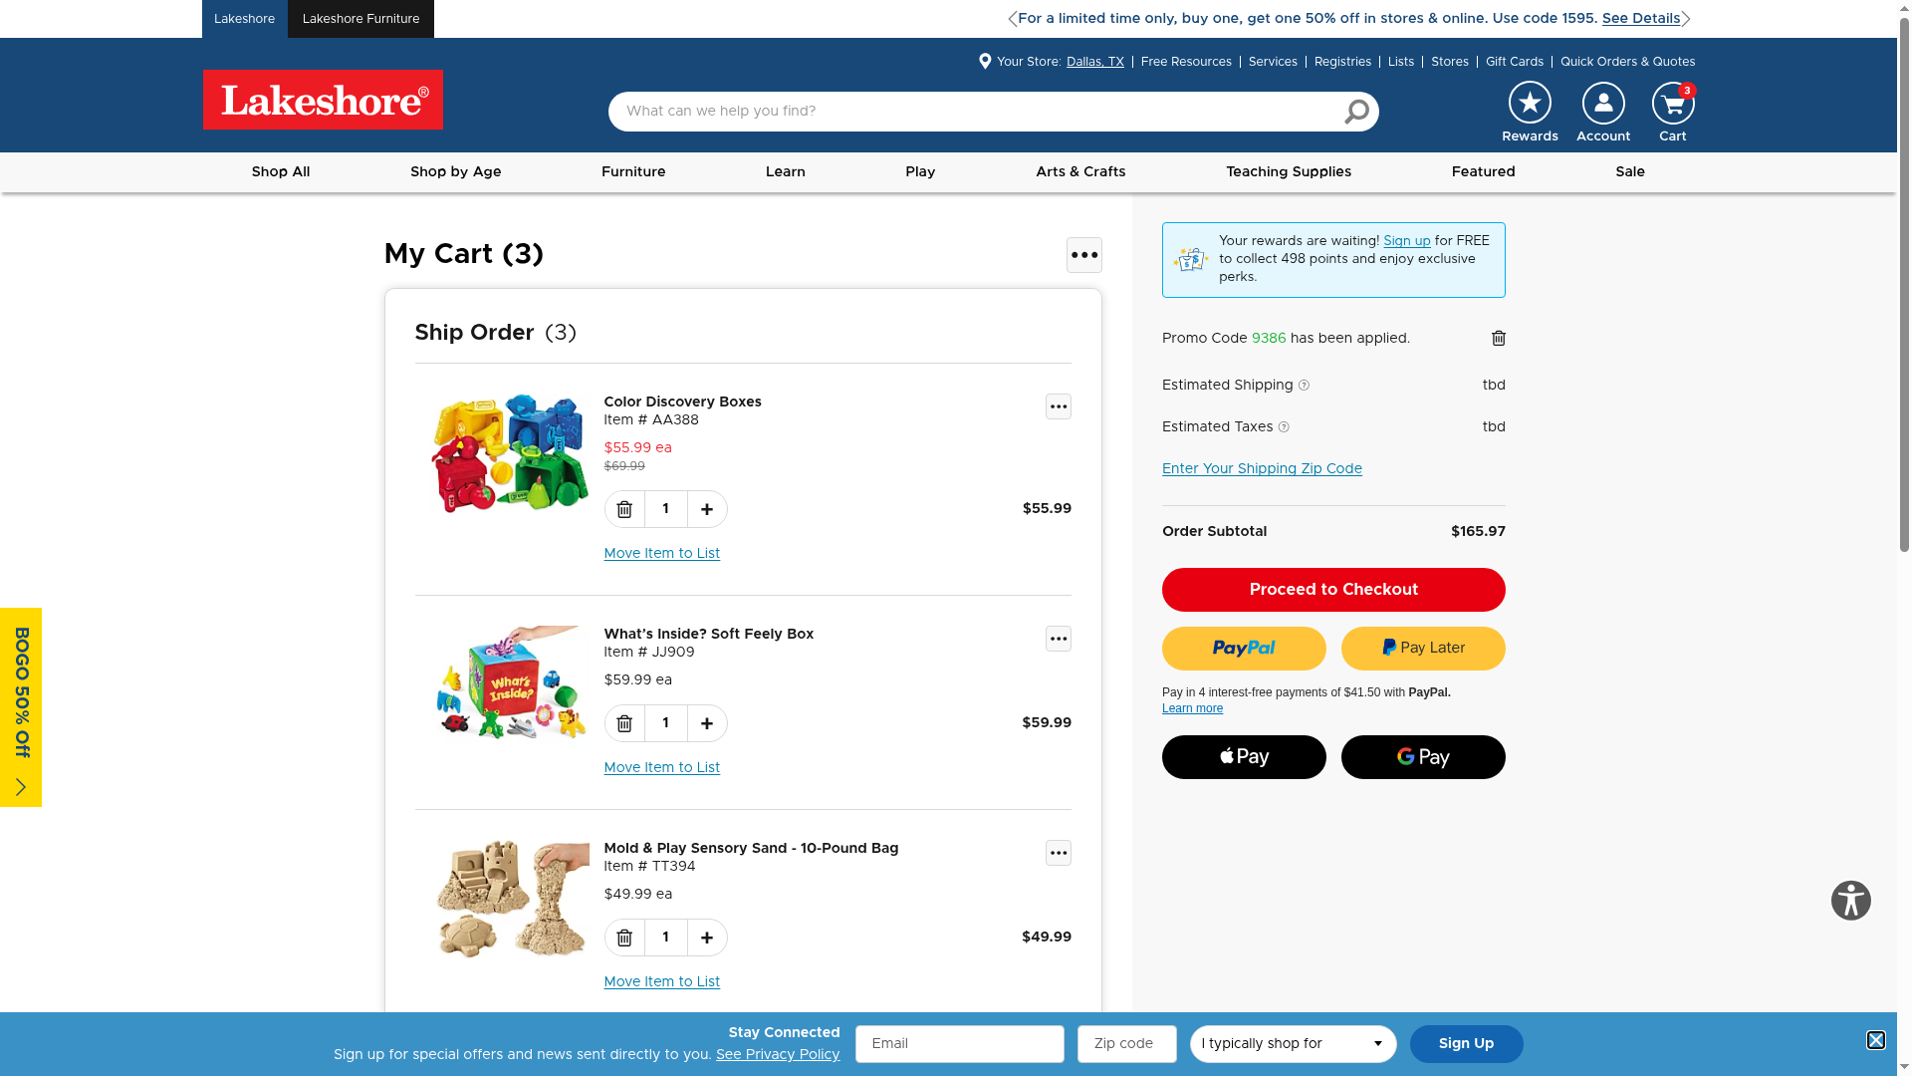1912x1076 pixels.
Task: Click Enter Your Shipping Zip Code link
Action: pos(1262,469)
